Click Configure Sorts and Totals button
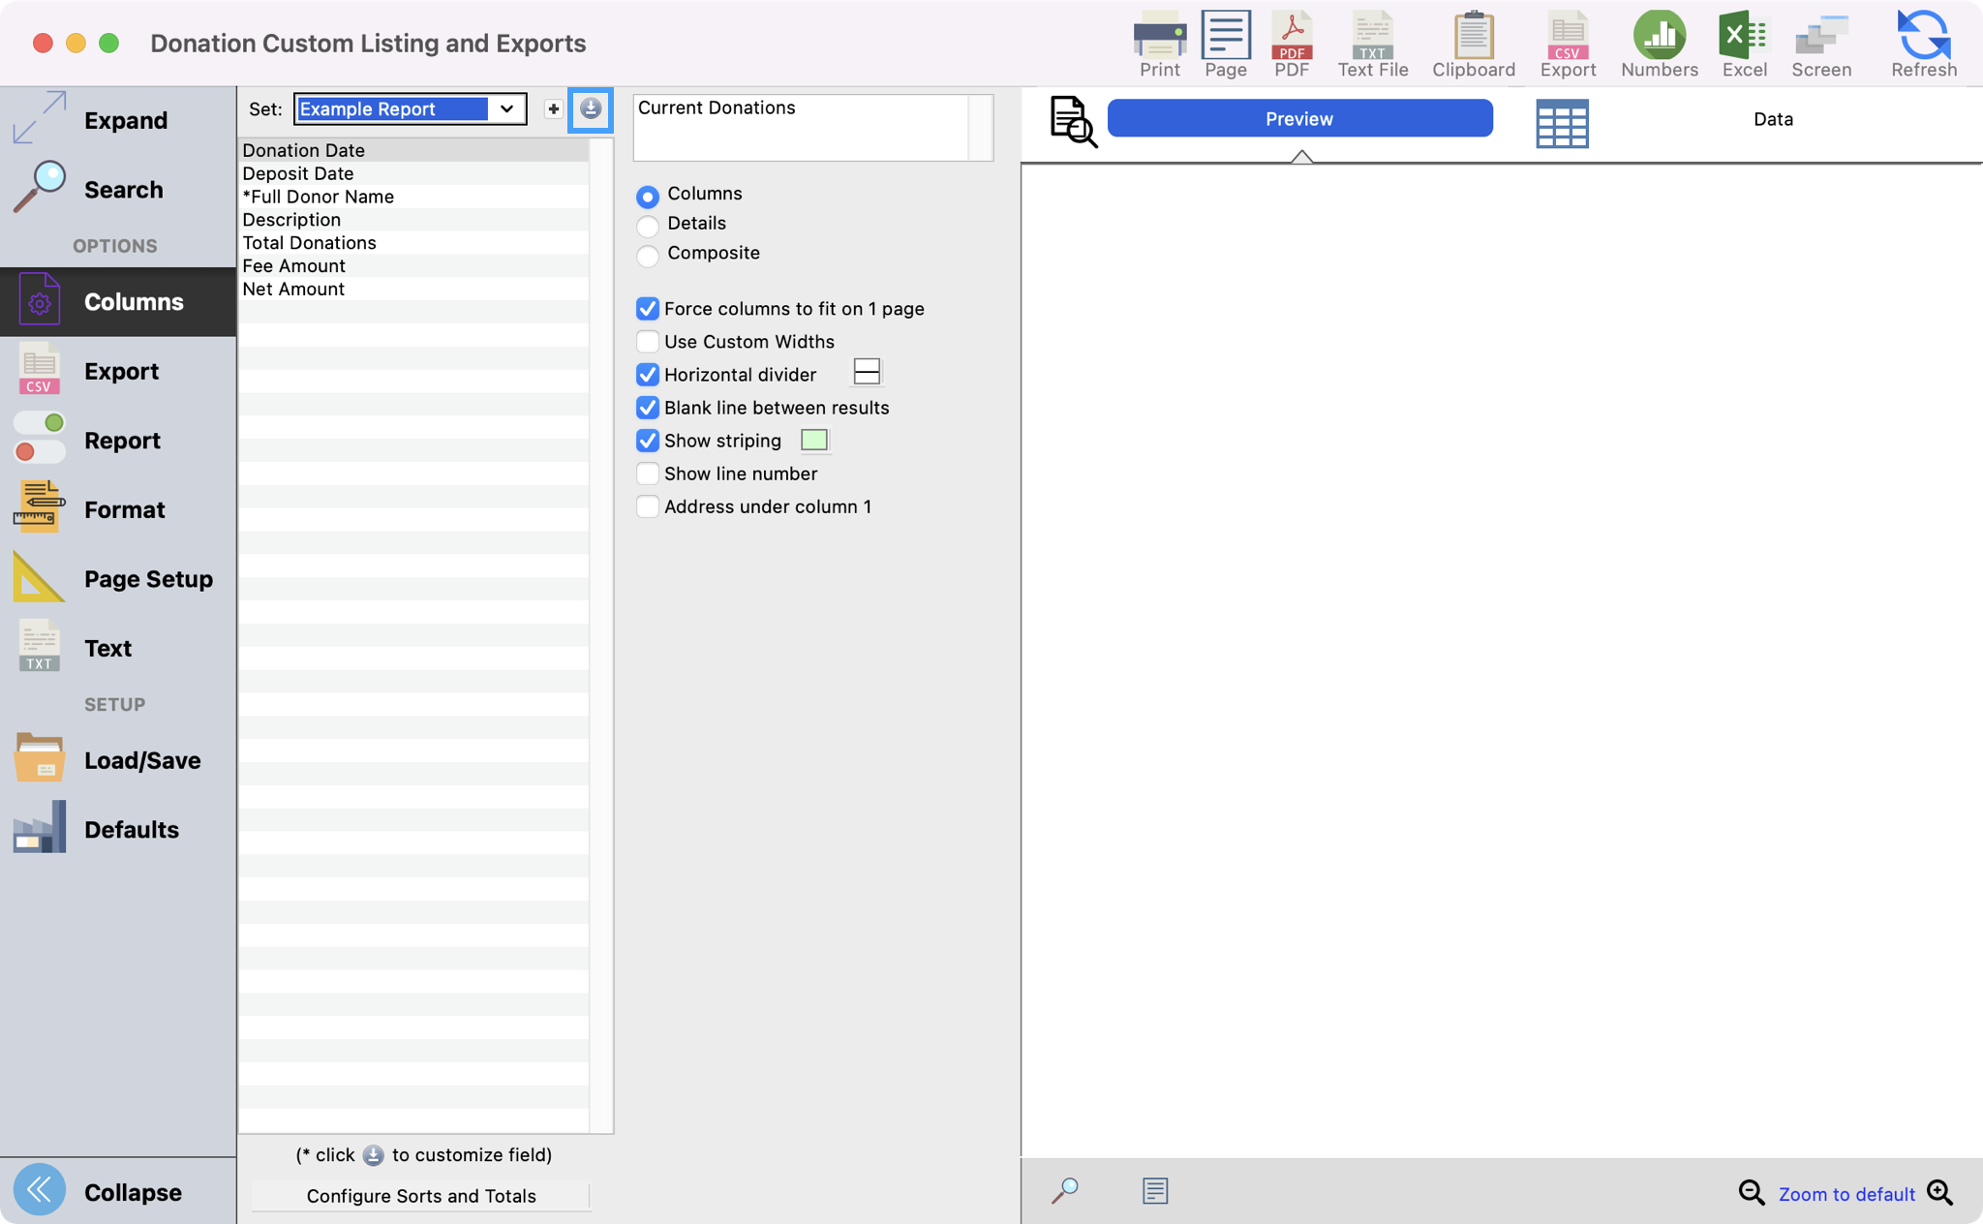Image resolution: width=1983 pixels, height=1224 pixels. (x=421, y=1196)
